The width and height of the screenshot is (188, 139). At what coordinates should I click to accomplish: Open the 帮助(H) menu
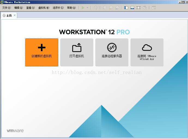coord(71,8)
